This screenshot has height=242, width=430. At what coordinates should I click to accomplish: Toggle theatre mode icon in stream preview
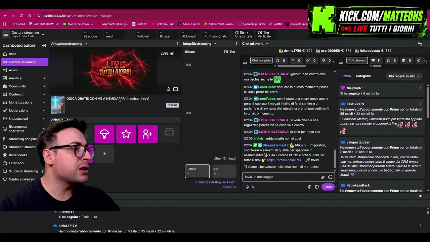175,89
